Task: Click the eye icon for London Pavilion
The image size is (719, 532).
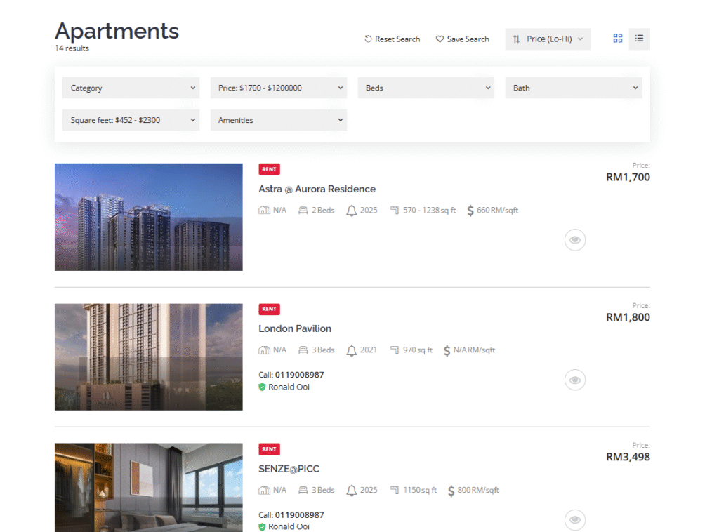Action: [575, 380]
